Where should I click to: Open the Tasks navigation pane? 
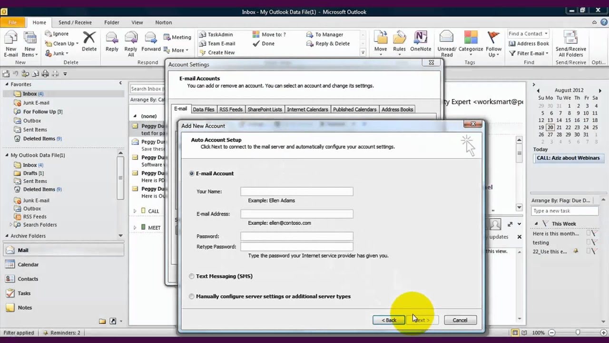[x=63, y=293]
